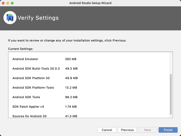This screenshot has width=181, height=136.
Task: Select Android SDK Build-Tools 30.0.3 entry
Action: 36,69
